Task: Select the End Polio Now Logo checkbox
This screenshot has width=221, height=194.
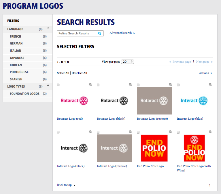Action: tap(138, 132)
